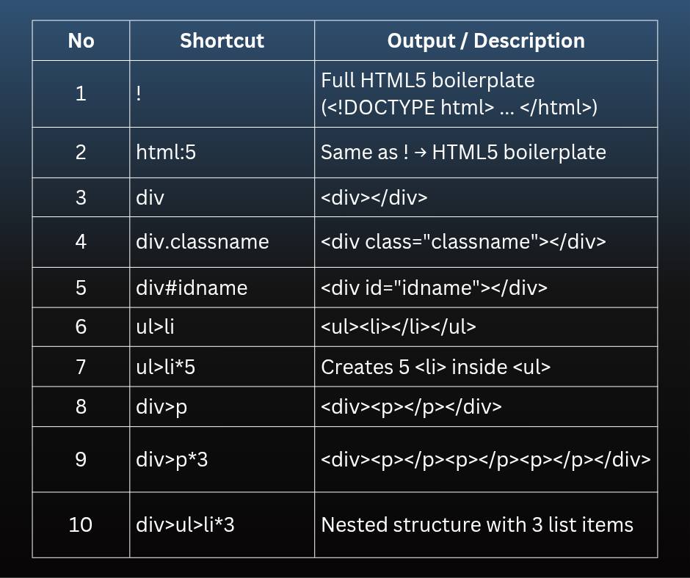Select the "ul>li*5" shortcut cell
690x578 pixels.
pyautogui.click(x=222, y=367)
